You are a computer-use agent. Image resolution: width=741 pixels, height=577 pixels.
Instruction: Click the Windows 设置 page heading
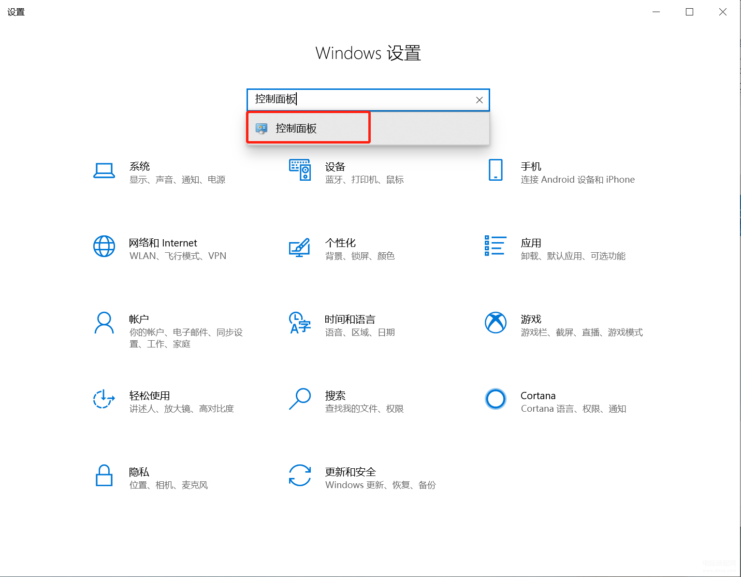(368, 53)
